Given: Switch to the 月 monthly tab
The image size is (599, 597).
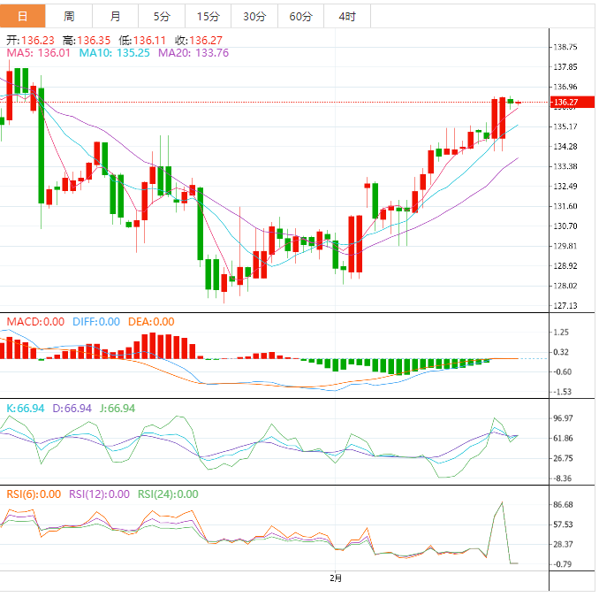Looking at the screenshot, I should (x=115, y=16).
